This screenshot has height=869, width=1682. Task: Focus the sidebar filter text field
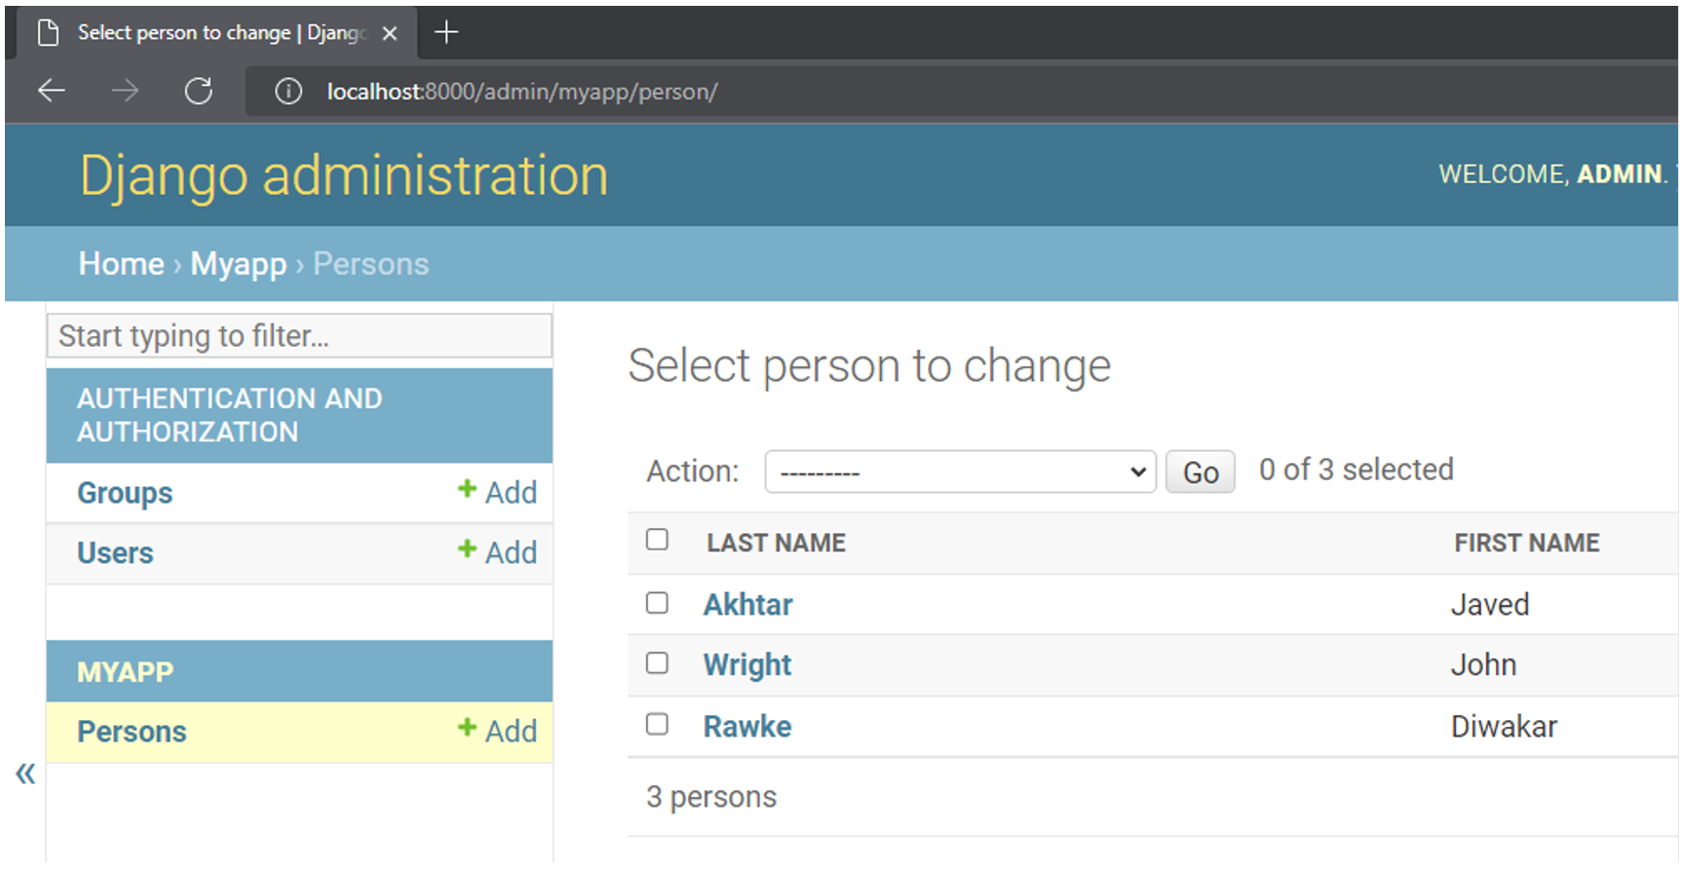299,336
